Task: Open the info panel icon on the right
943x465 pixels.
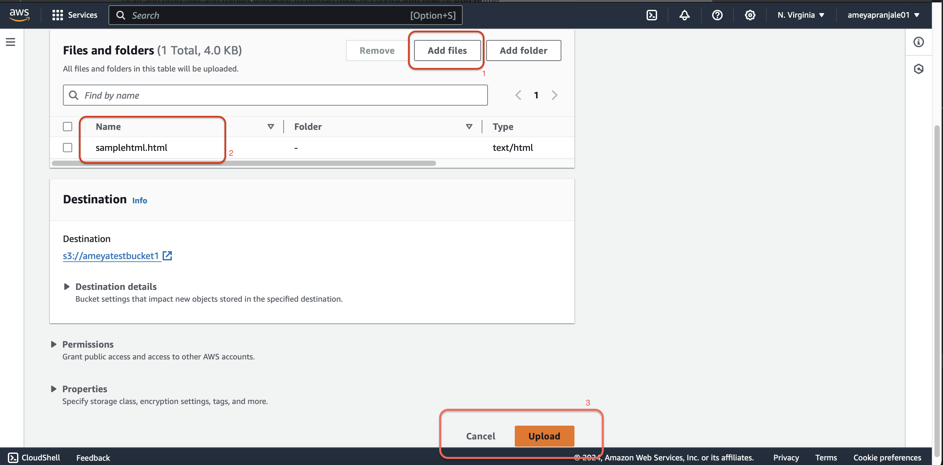Action: (x=918, y=42)
